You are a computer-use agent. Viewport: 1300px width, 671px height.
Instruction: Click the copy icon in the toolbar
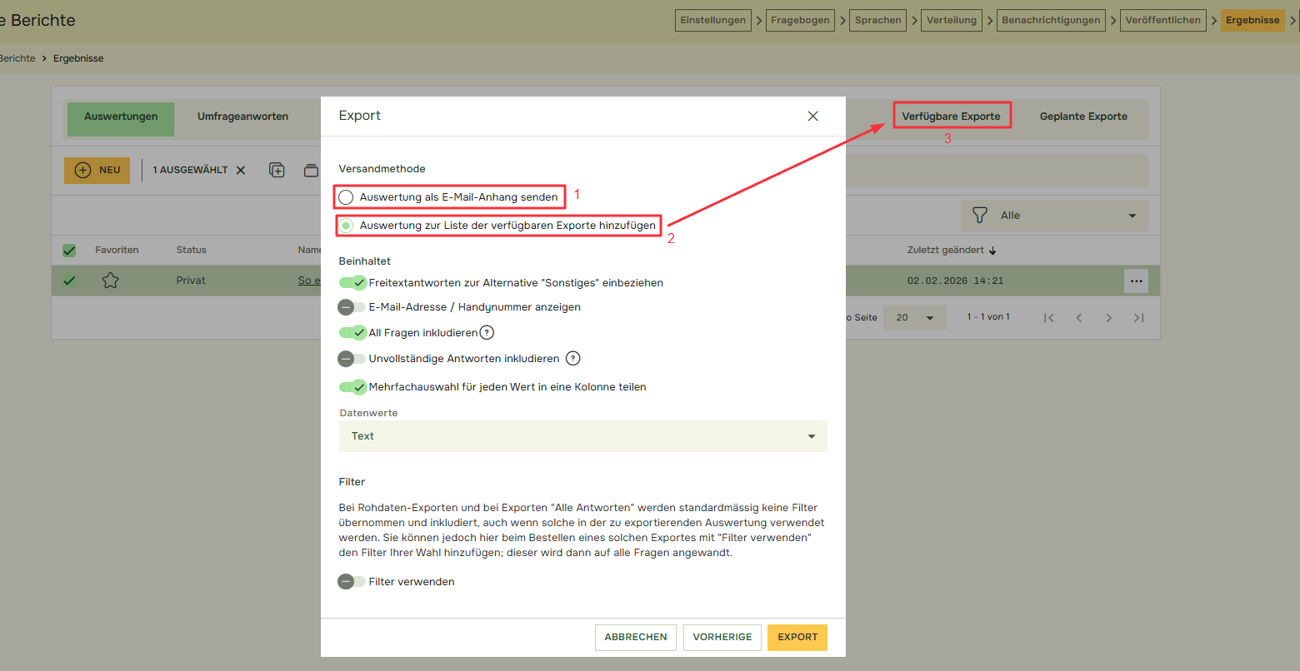point(277,170)
